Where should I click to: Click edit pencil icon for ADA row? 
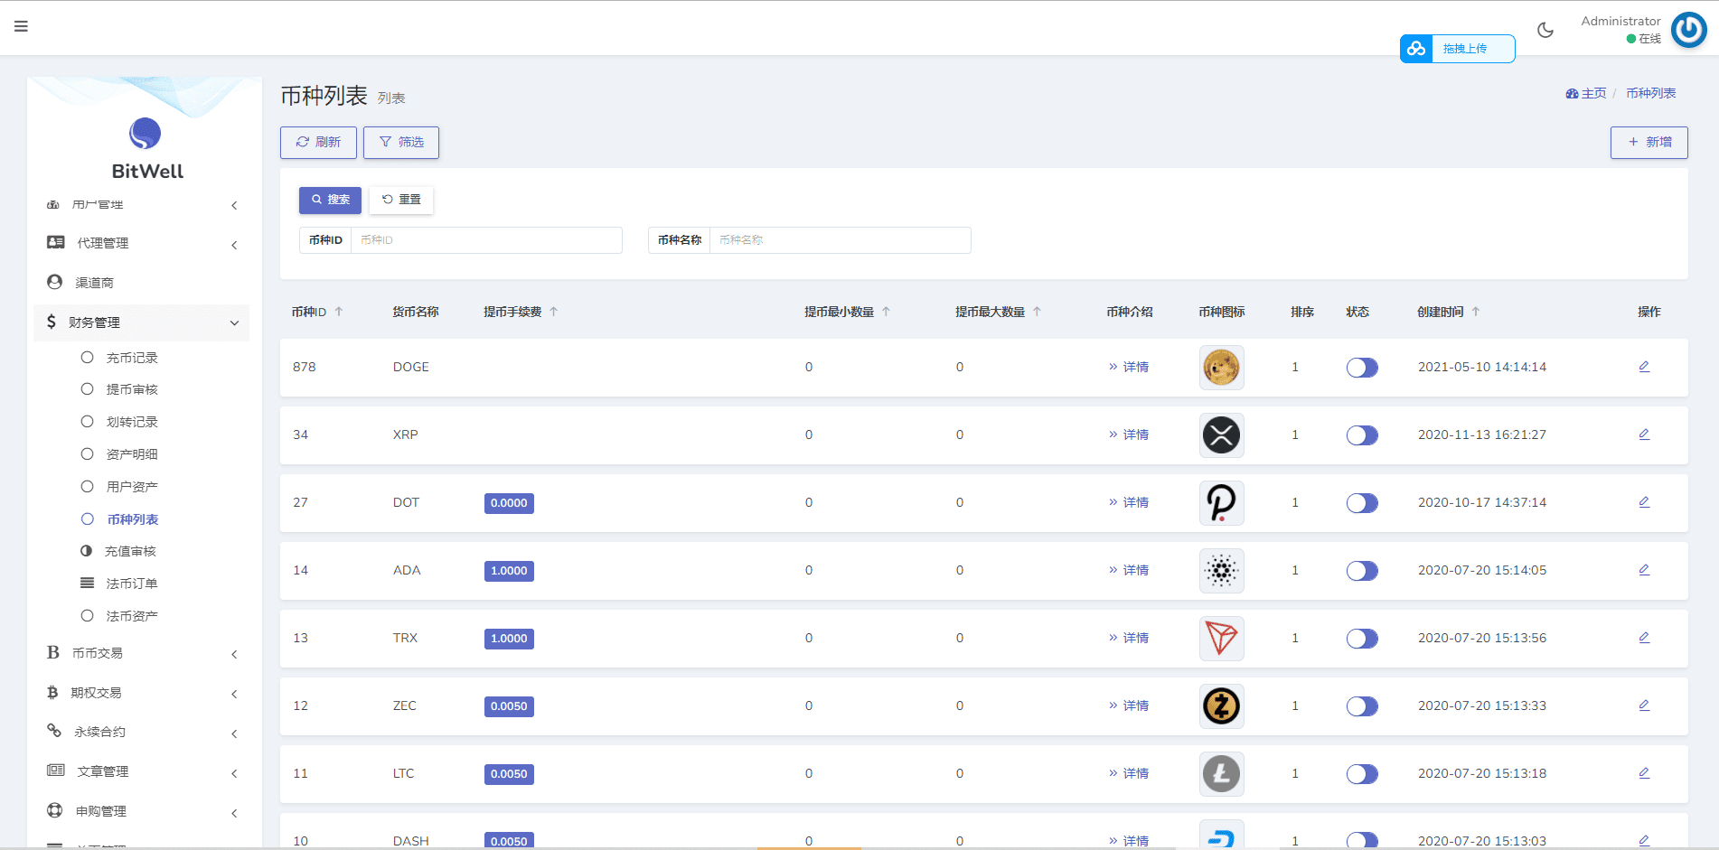pos(1644,570)
